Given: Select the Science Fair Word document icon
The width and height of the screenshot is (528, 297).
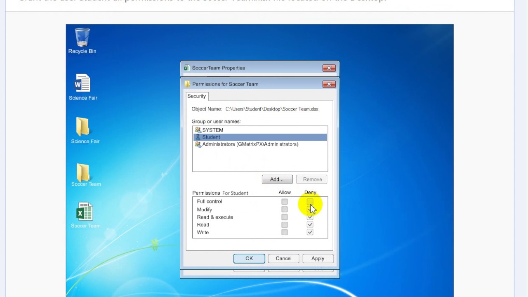Looking at the screenshot, I should point(82,87).
